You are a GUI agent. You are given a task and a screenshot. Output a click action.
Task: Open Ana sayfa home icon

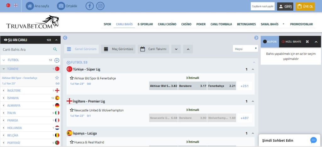pos(30,6)
